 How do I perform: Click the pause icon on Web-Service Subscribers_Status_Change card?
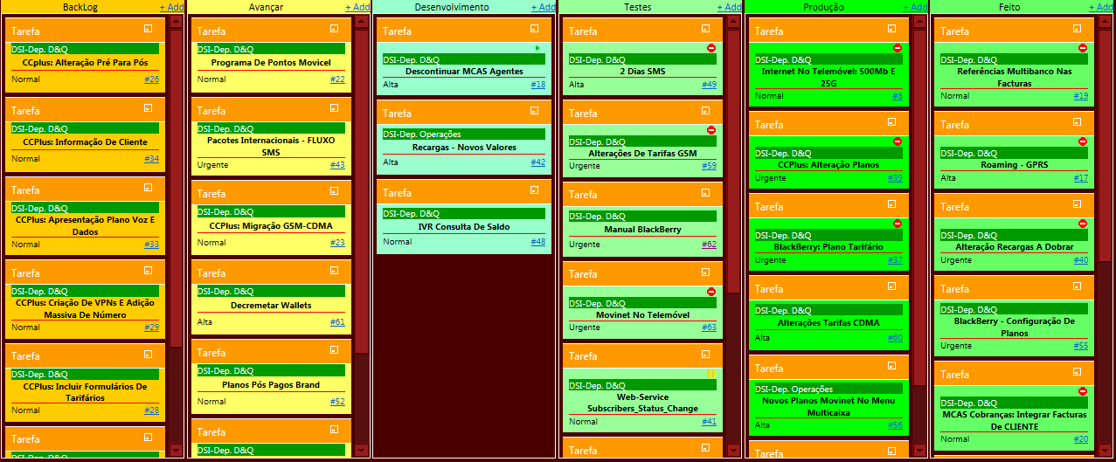pos(711,374)
